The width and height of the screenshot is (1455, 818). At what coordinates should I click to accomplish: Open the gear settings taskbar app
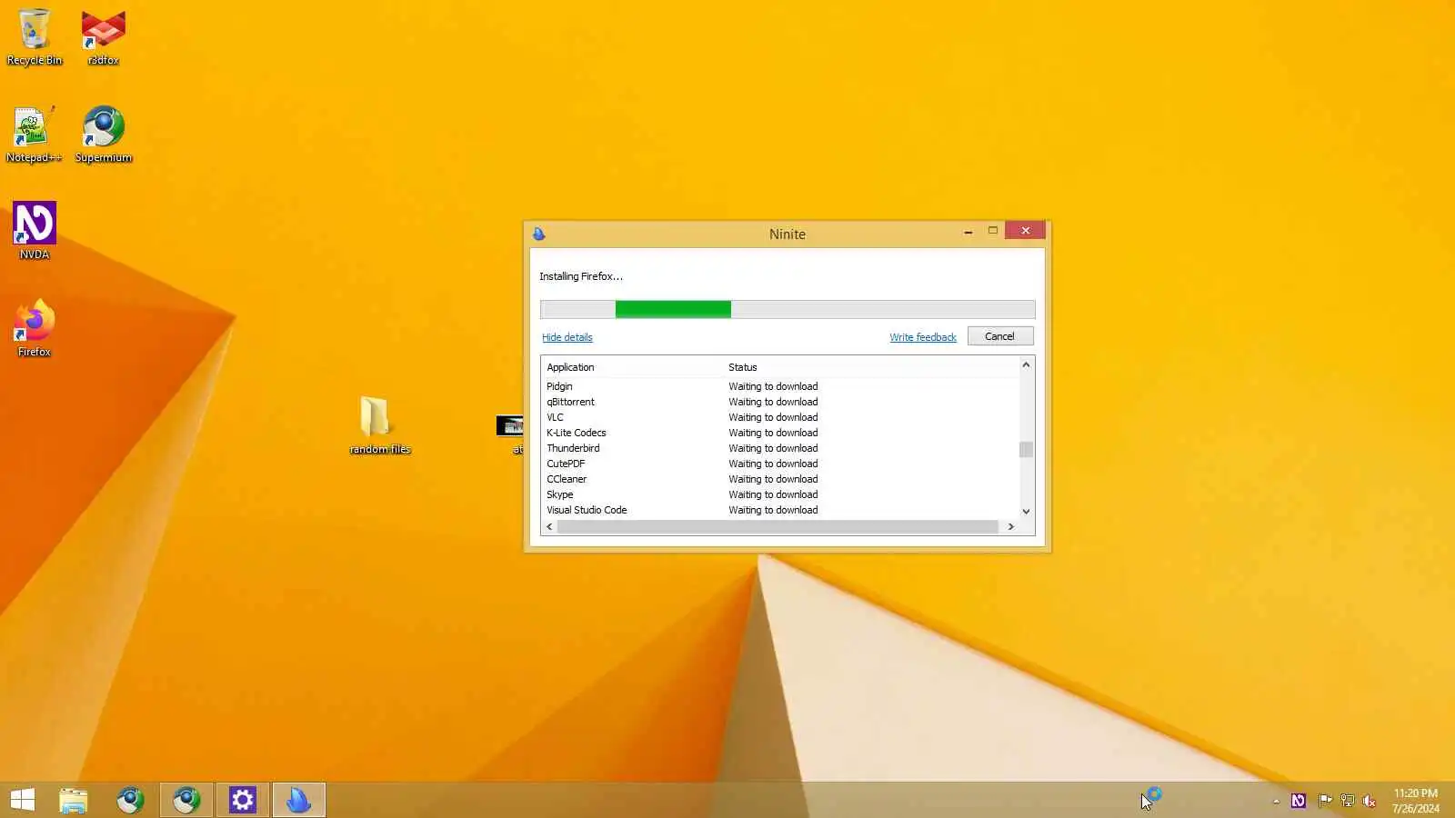pyautogui.click(x=243, y=800)
